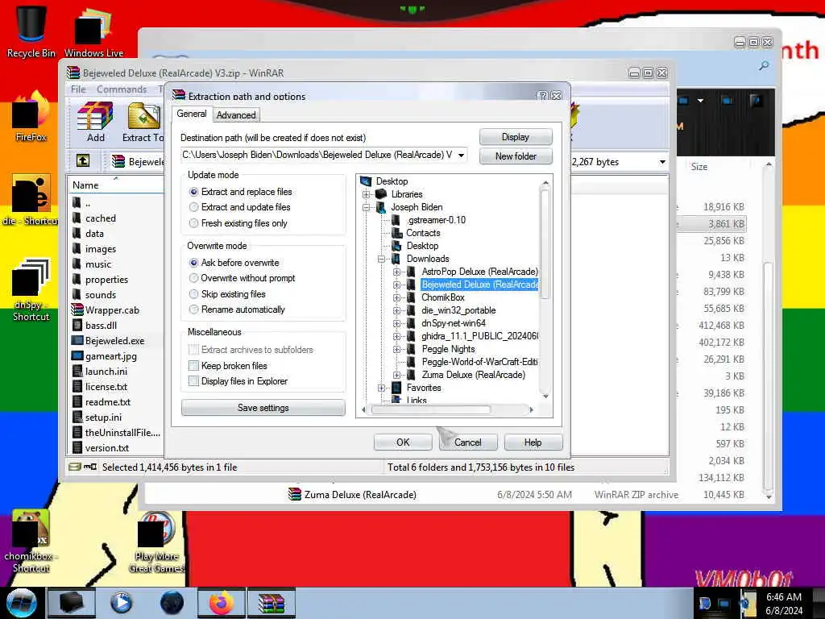Switch to the General tab
This screenshot has width=825, height=619.
pos(192,114)
